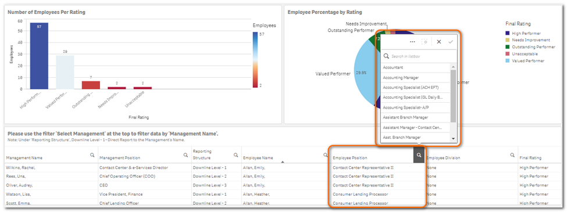567x212 pixels.
Task: Click the Employee Percentage by Rating title
Action: (x=324, y=12)
